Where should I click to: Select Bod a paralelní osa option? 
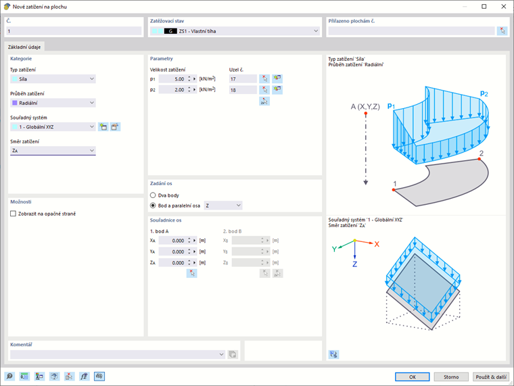point(153,206)
